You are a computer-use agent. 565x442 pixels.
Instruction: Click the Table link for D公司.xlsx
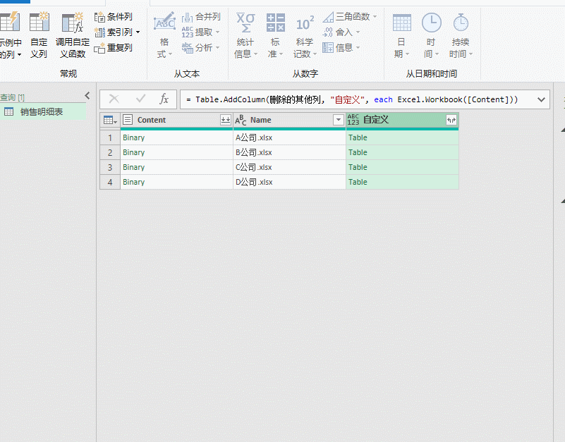point(358,182)
